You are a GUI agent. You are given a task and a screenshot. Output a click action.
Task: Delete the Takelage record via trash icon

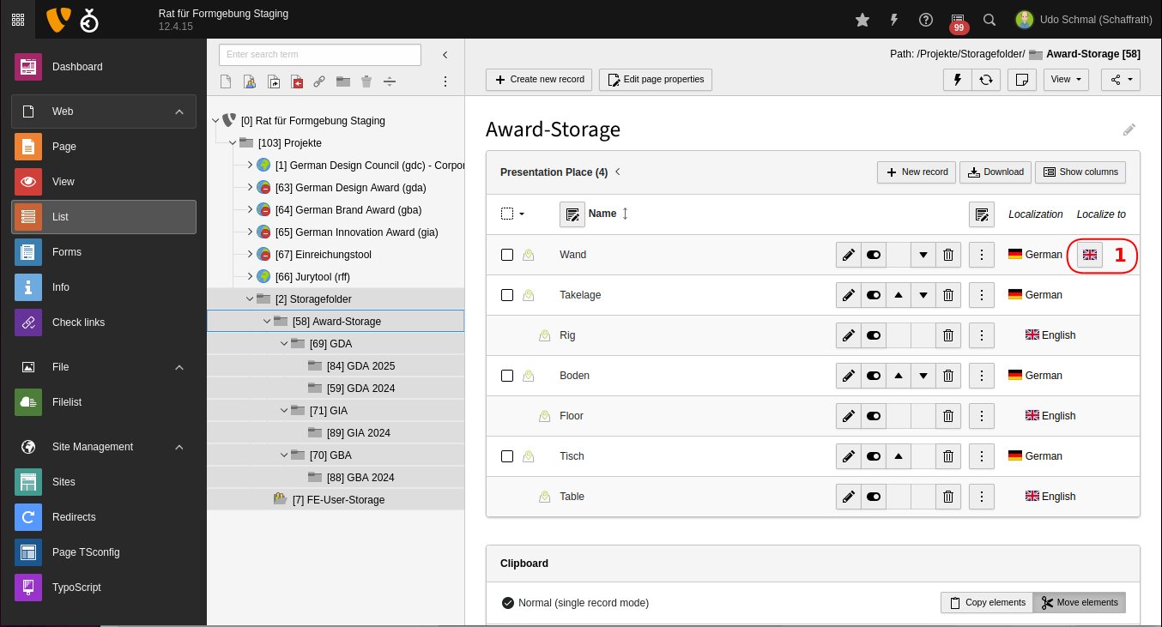947,295
